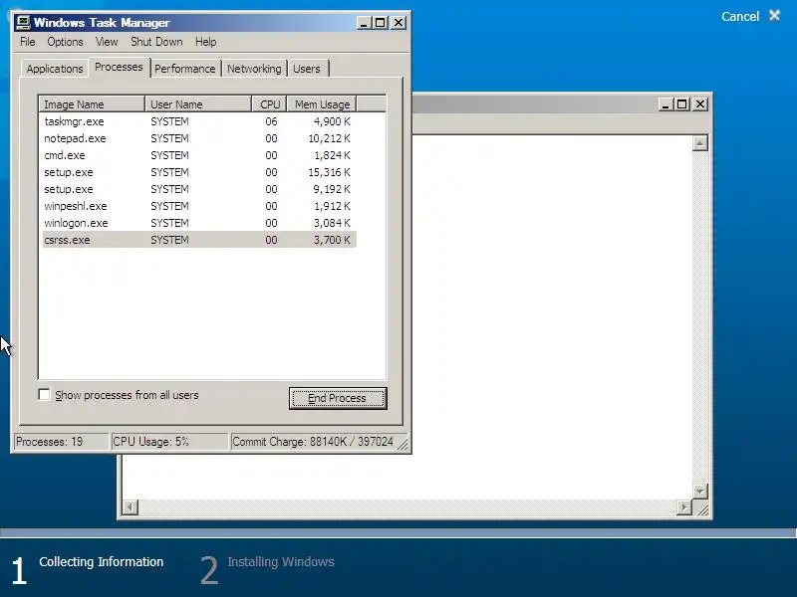The width and height of the screenshot is (797, 597).
Task: Sort by the Mem Usage column header
Action: (x=322, y=104)
